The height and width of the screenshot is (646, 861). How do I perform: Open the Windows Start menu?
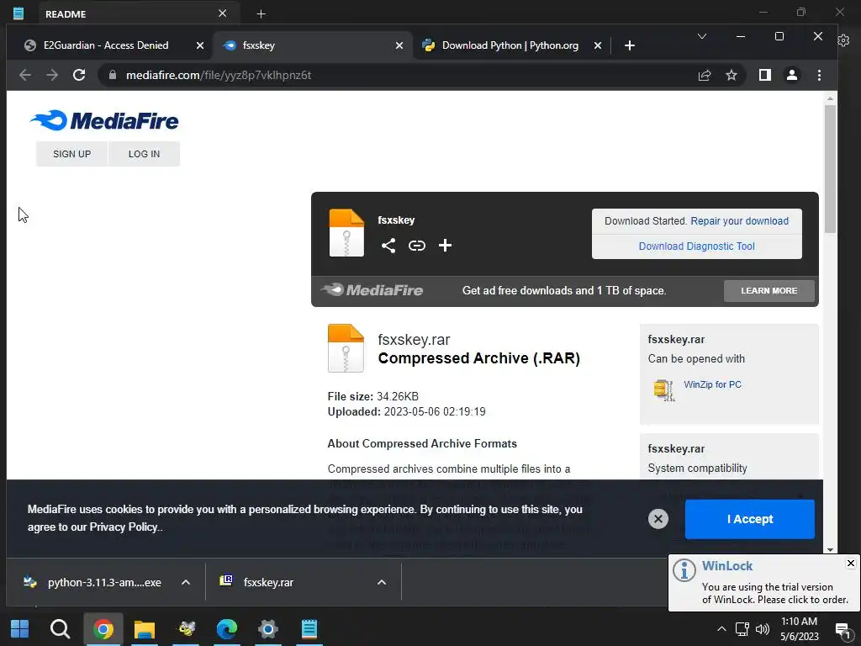tap(20, 628)
